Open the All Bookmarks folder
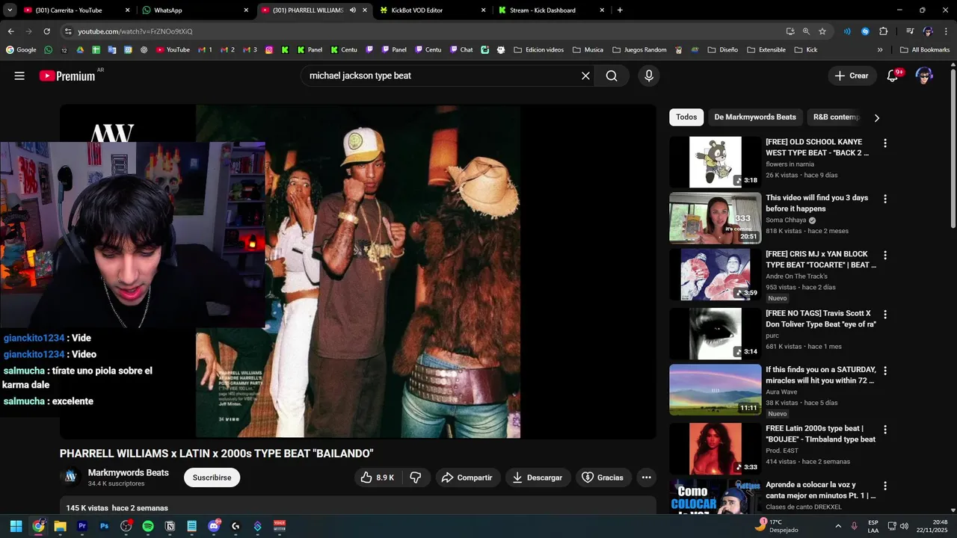This screenshot has width=957, height=538. (925, 50)
